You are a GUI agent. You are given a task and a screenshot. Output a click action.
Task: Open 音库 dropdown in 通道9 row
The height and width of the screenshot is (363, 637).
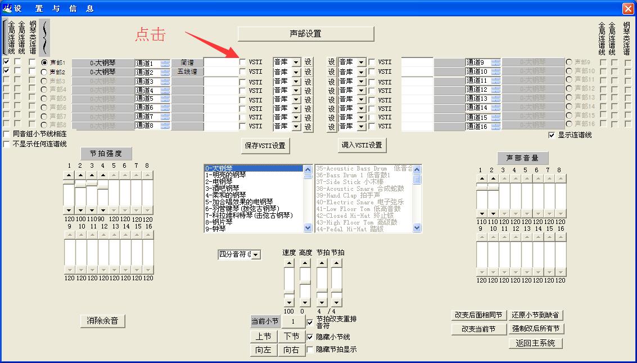pyautogui.click(x=361, y=62)
